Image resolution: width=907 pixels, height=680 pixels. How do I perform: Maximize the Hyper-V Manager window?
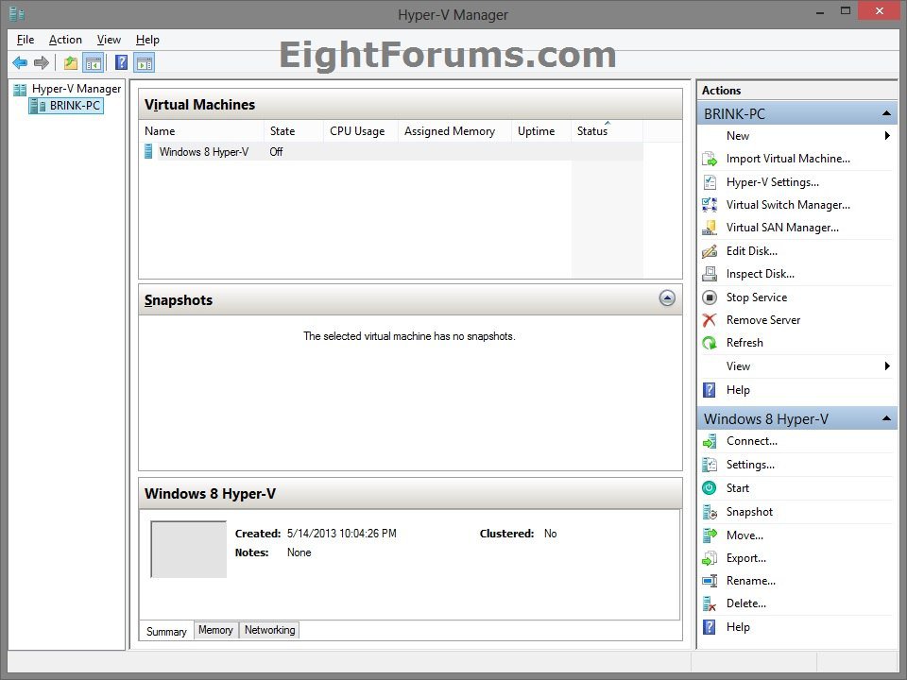pos(845,11)
